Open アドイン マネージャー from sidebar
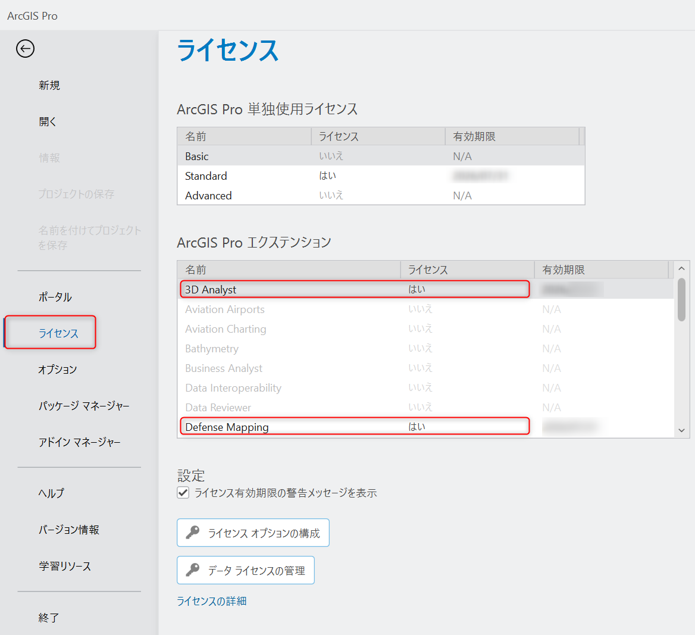This screenshot has height=635, width=695. (x=80, y=442)
